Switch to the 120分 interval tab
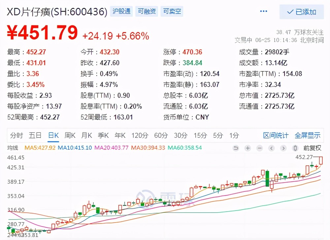The image size is (330, 240). click(x=140, y=135)
